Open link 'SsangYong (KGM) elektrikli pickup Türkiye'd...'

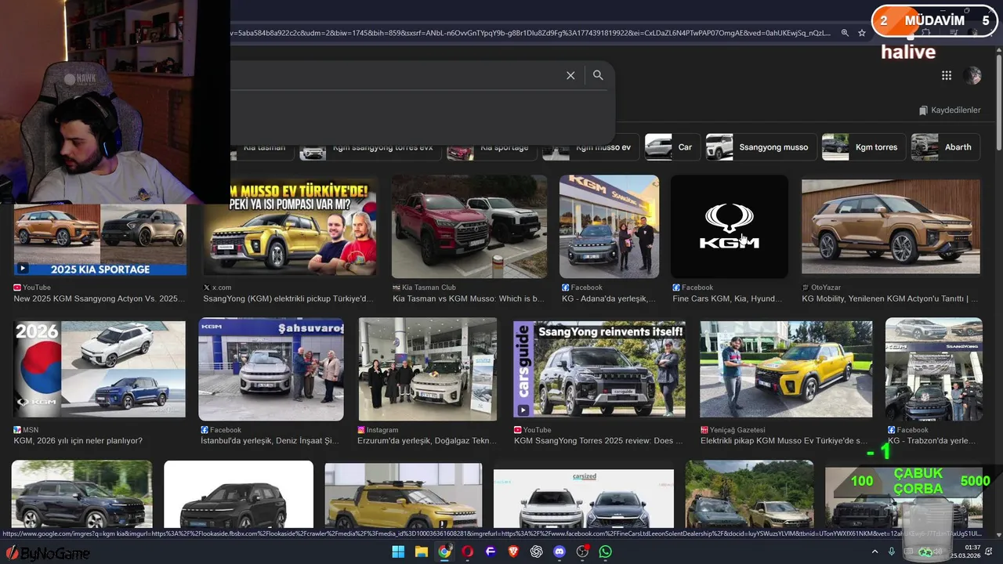coord(288,298)
